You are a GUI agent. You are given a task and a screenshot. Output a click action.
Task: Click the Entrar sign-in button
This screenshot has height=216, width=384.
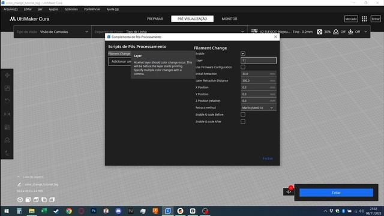click(376, 19)
